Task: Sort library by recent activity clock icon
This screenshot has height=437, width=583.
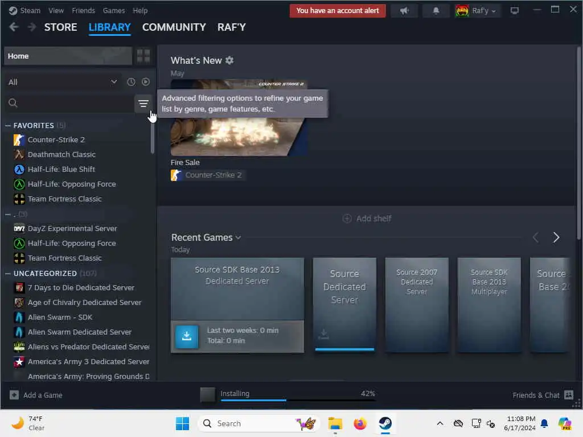Action: pos(131,82)
